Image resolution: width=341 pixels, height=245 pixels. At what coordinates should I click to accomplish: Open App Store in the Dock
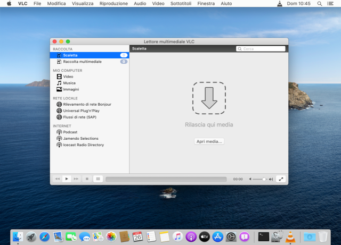pos(218,236)
